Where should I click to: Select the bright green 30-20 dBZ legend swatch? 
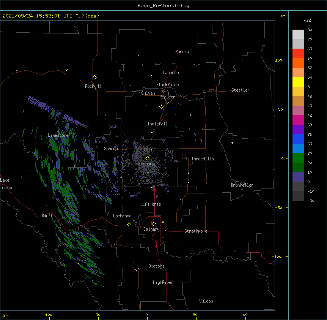point(298,158)
